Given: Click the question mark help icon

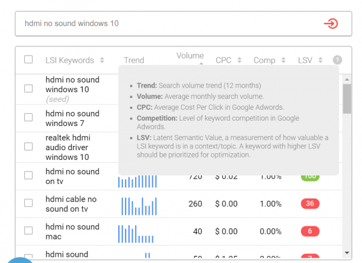Looking at the screenshot, I should [337, 60].
